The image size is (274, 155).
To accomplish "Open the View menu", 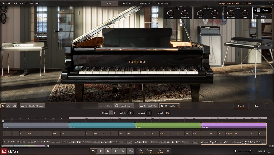I will 31,3.
